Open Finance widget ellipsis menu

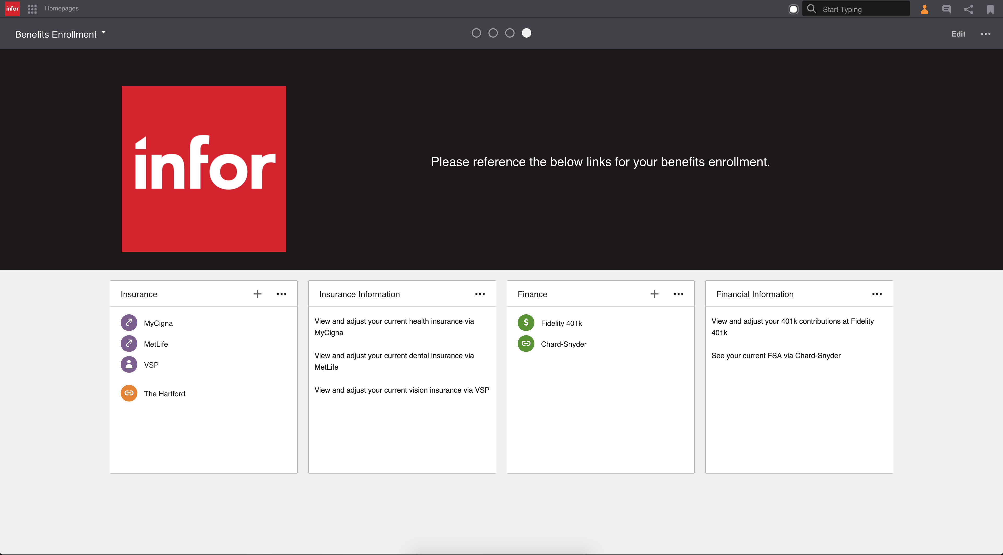pyautogui.click(x=679, y=294)
